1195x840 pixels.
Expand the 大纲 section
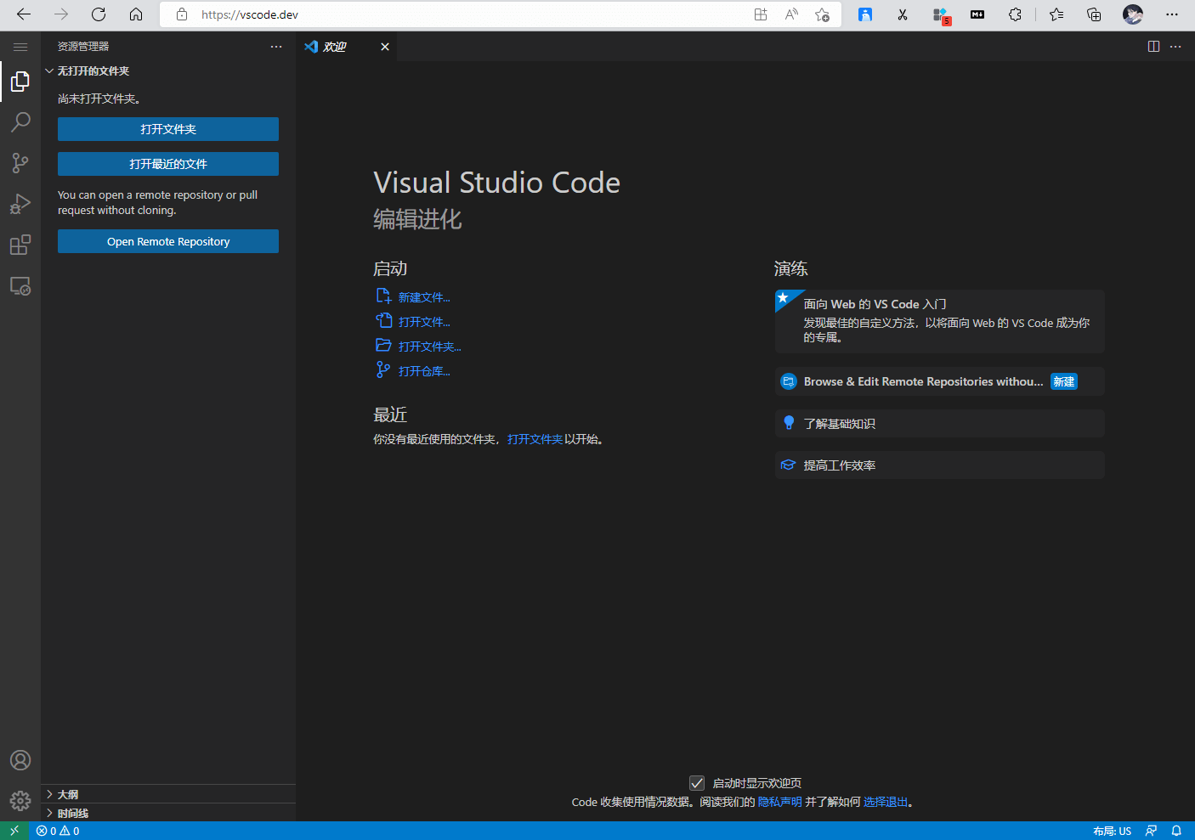coord(168,794)
